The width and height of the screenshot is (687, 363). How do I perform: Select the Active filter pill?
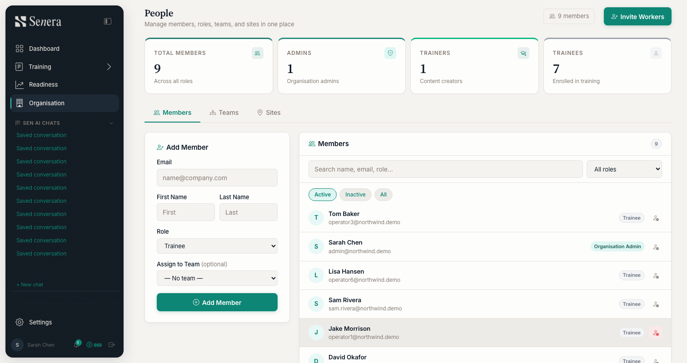(323, 195)
